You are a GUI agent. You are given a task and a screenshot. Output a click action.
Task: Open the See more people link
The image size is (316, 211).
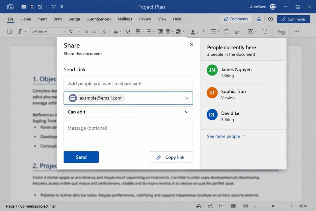point(225,136)
